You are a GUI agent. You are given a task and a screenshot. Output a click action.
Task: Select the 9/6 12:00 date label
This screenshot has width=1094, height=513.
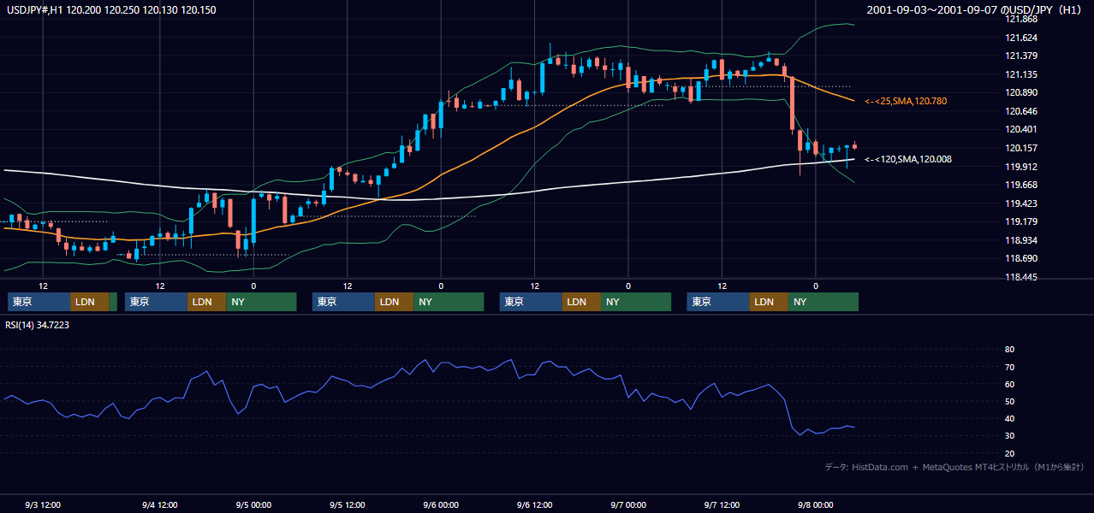point(534,504)
